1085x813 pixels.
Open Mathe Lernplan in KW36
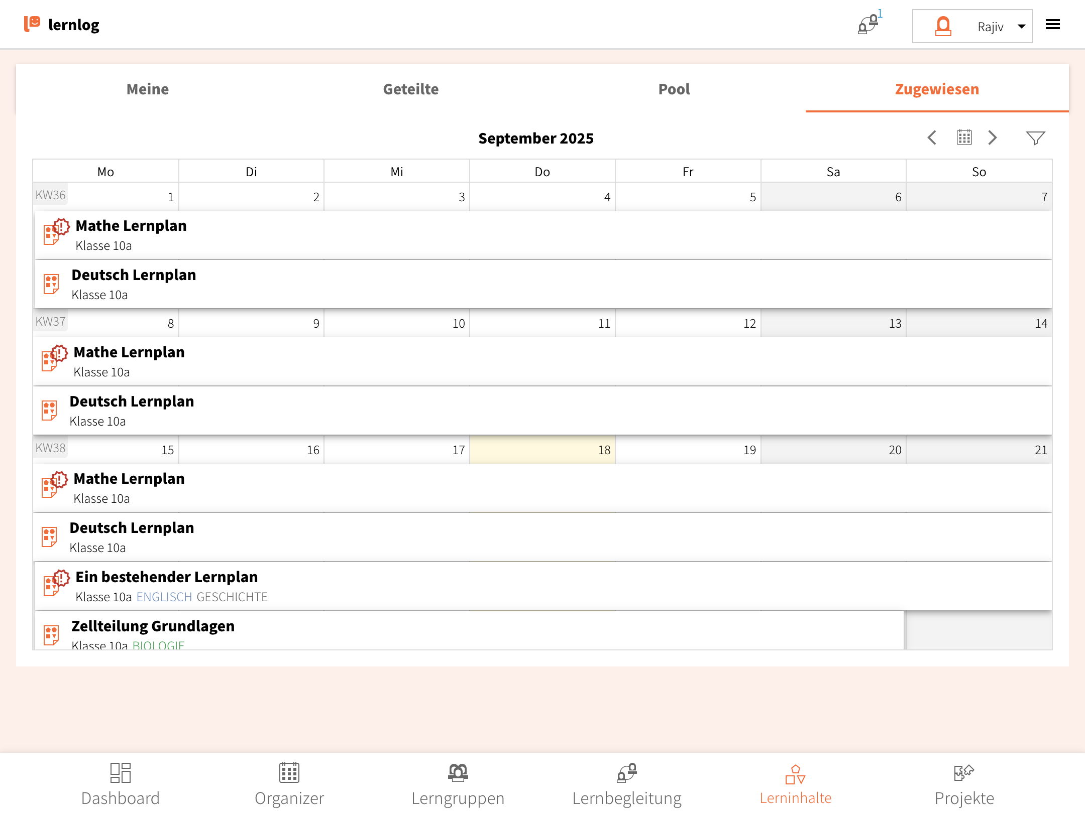point(131,226)
